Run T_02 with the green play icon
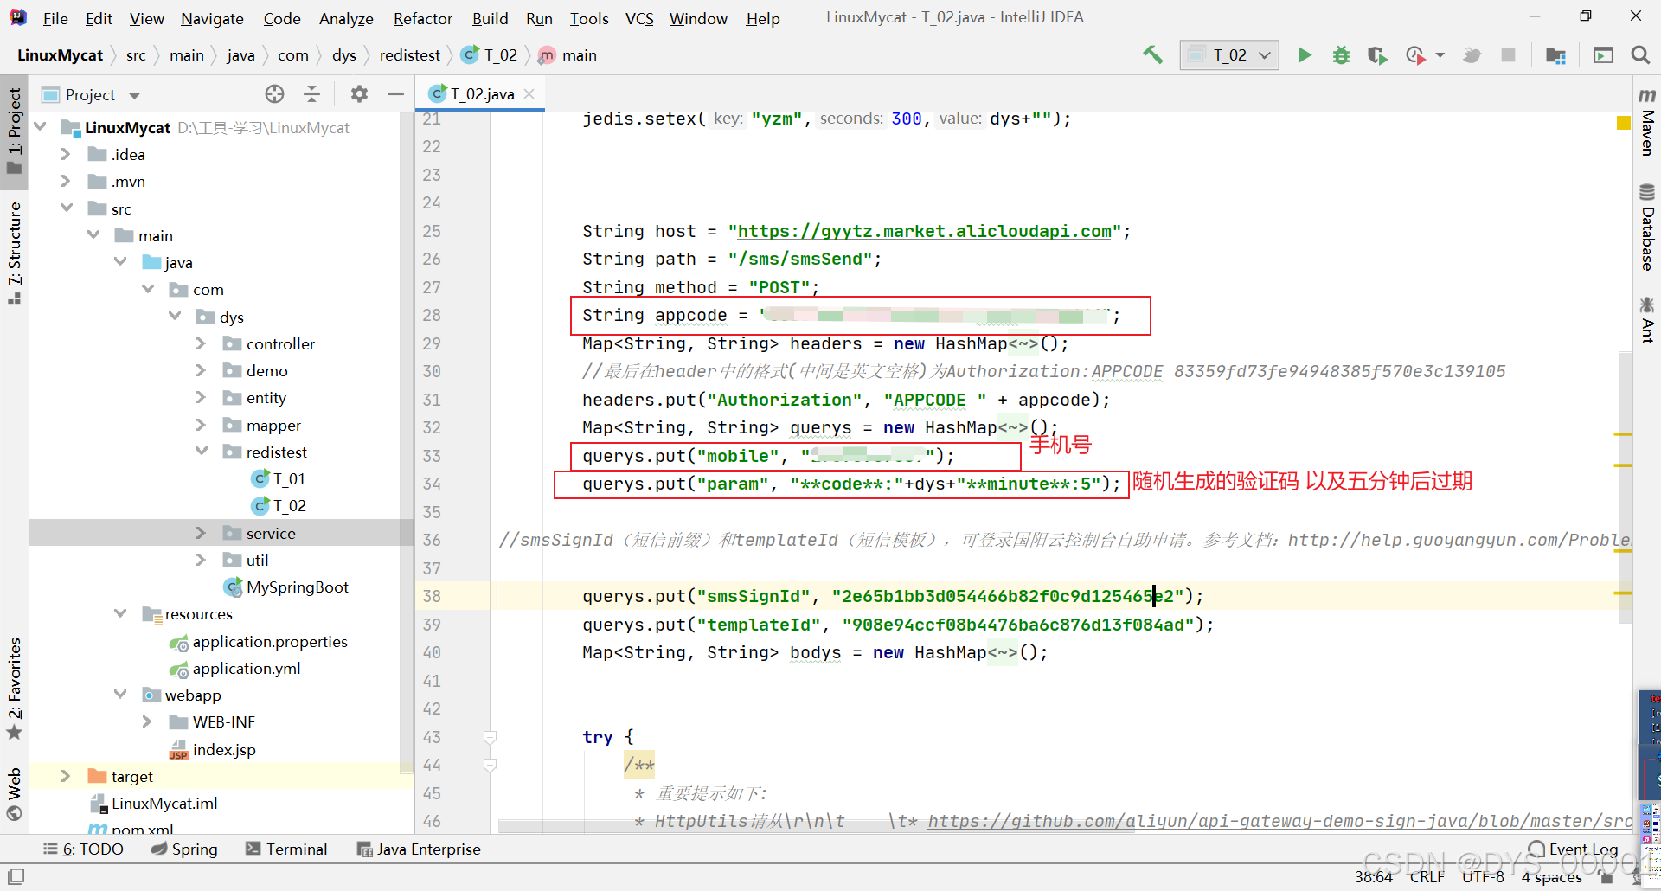This screenshot has width=1661, height=891. pos(1305,55)
